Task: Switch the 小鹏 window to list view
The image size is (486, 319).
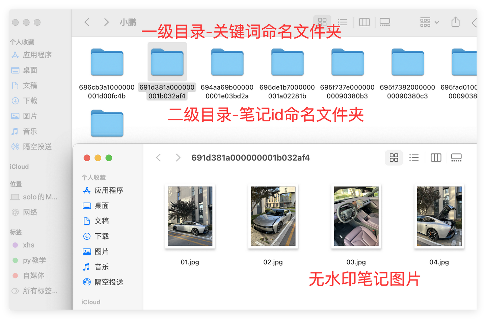Action: pyautogui.click(x=342, y=22)
